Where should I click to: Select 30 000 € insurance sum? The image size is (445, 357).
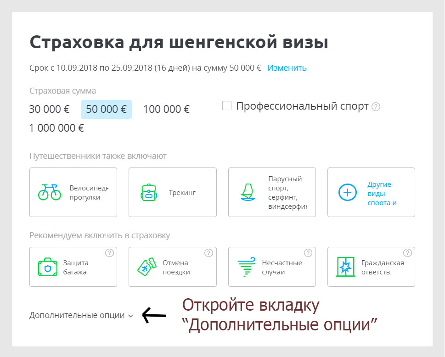(x=50, y=109)
